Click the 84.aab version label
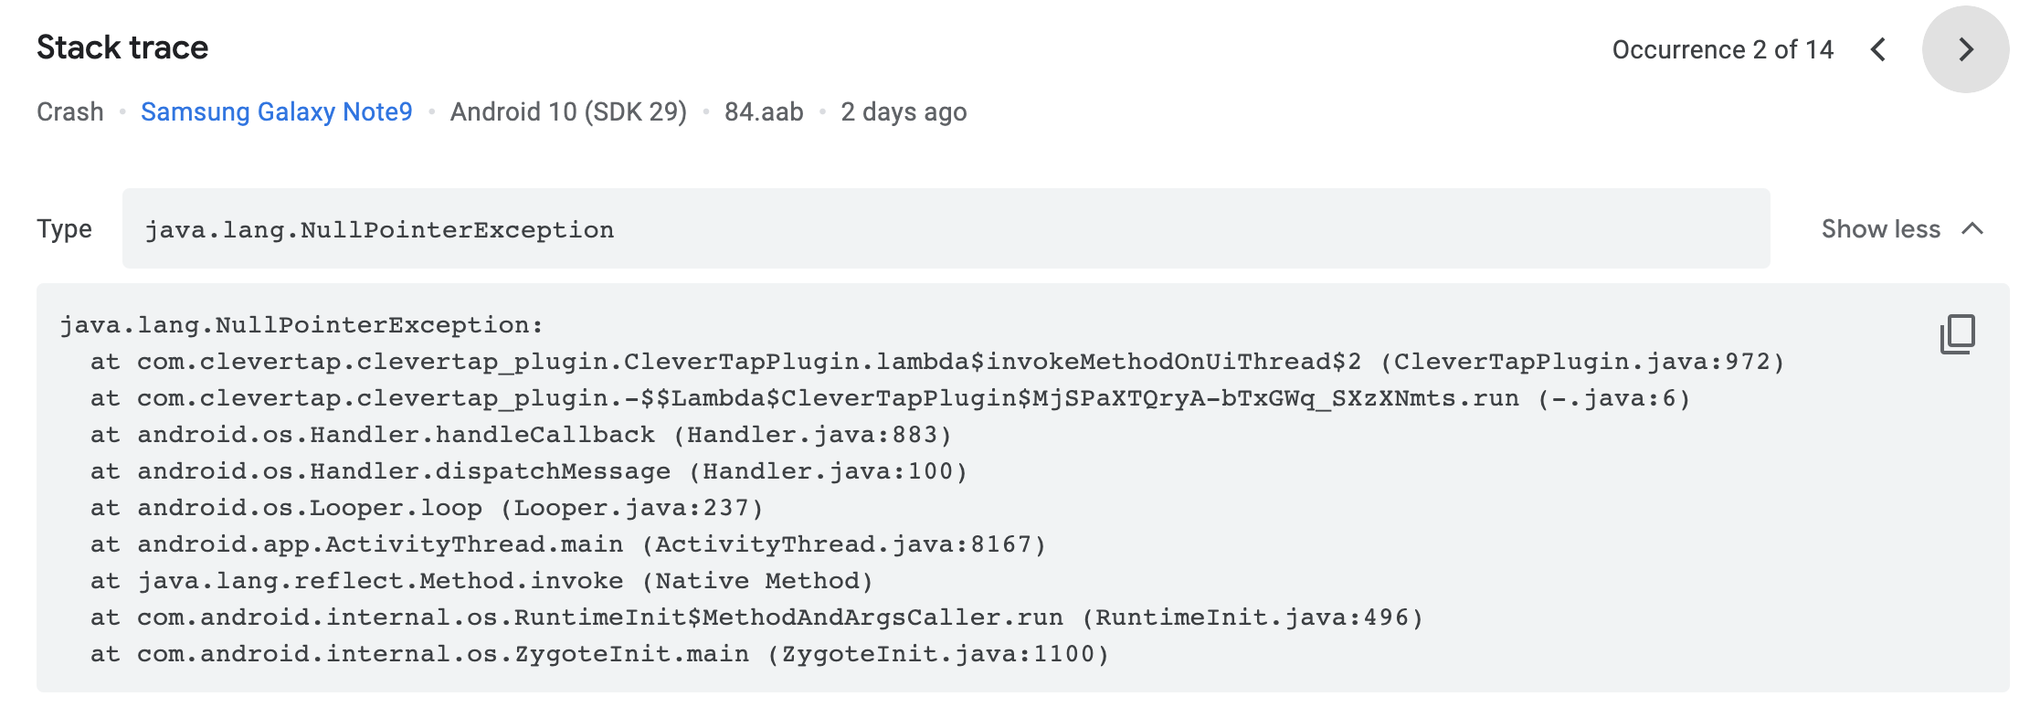Viewport: 2019px width, 707px height. (763, 111)
